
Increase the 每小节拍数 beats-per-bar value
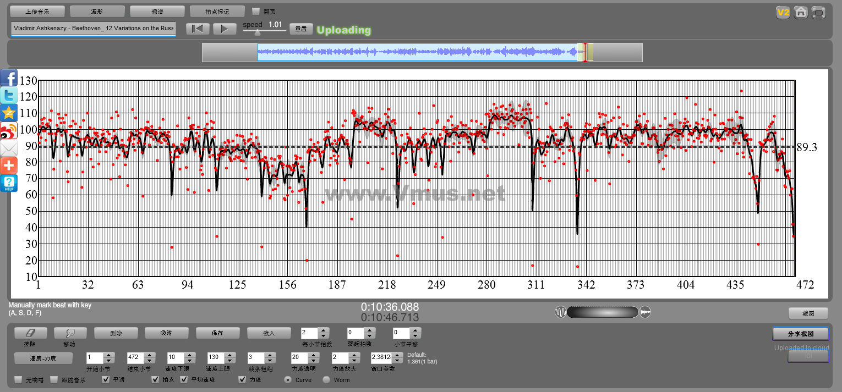pos(324,330)
